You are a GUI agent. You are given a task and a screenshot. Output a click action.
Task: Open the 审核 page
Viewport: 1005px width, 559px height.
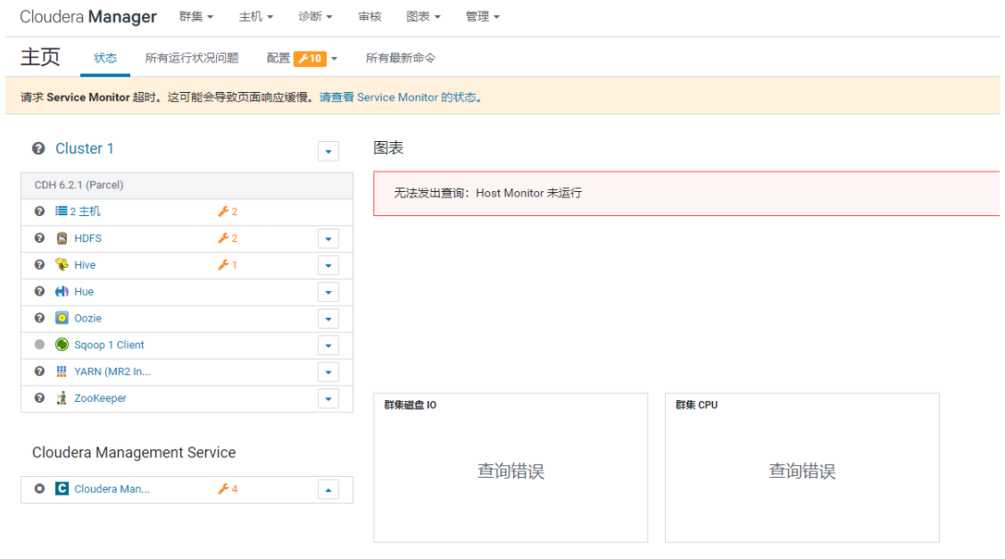click(x=370, y=17)
